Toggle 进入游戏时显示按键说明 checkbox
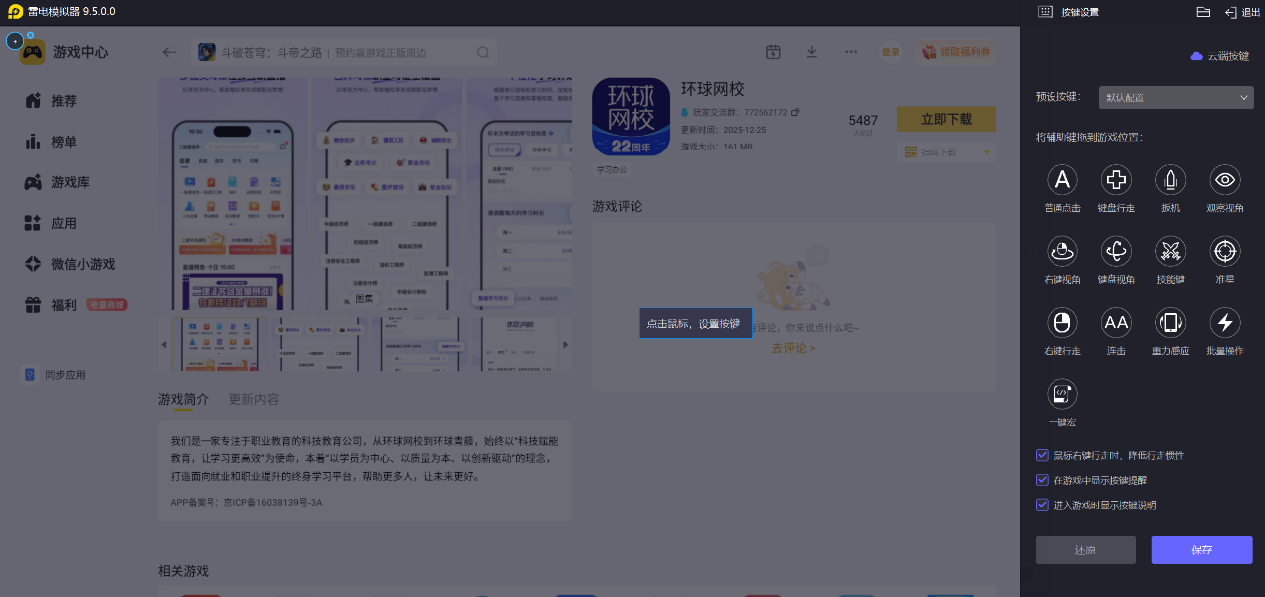The image size is (1265, 597). (1042, 505)
